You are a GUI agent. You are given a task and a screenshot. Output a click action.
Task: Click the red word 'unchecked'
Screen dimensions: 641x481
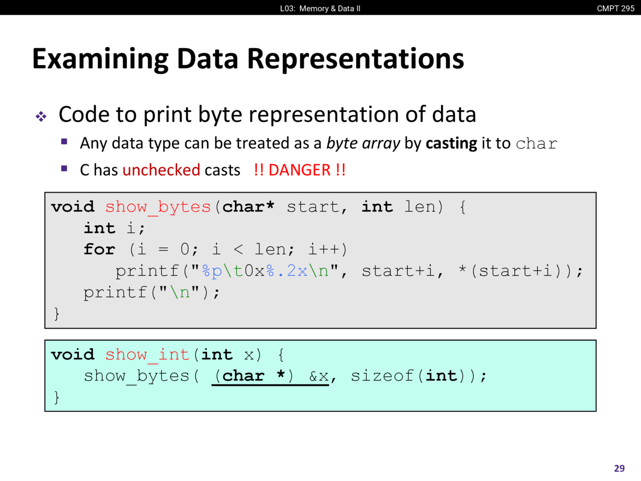tap(161, 170)
